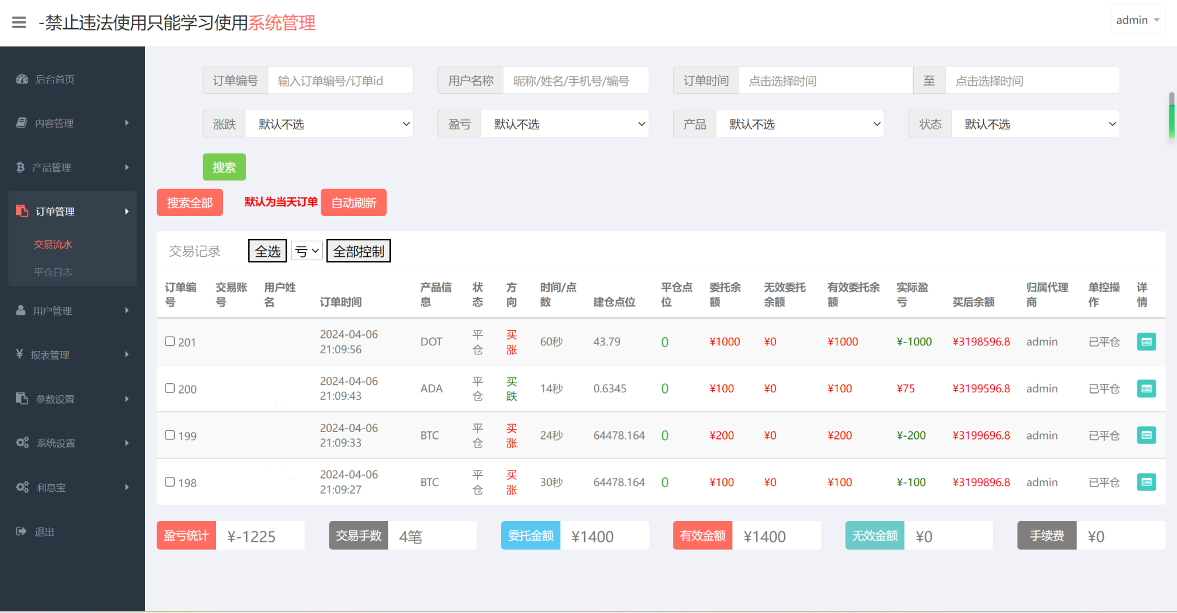Click the order icon beside 订单管理

[x=22, y=211]
